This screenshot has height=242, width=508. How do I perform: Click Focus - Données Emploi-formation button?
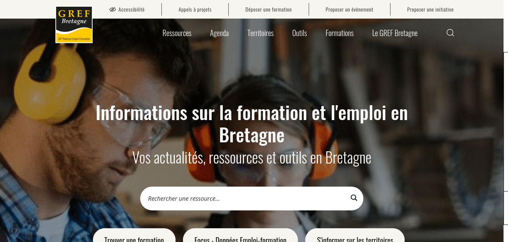pos(240,236)
